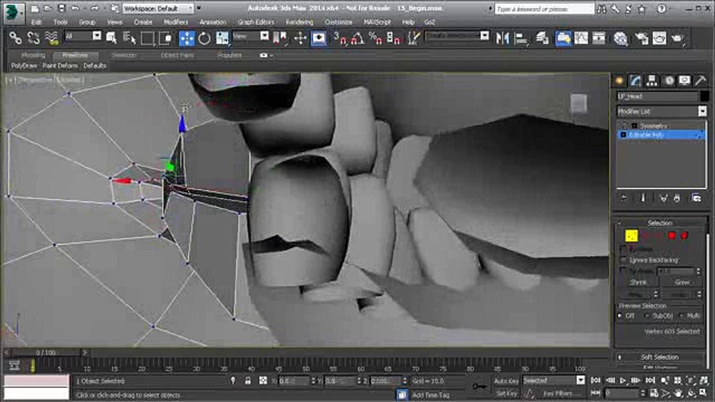Screen dimensions: 715x402
Task: Open the Key Filters dialog
Action: tap(557, 394)
